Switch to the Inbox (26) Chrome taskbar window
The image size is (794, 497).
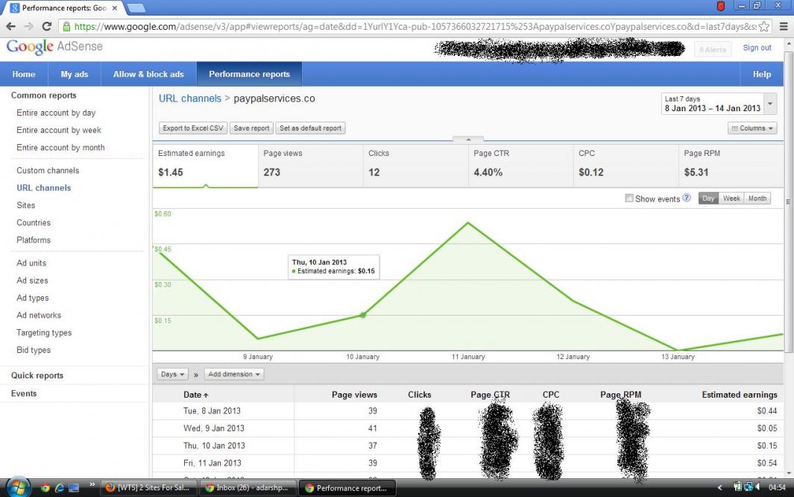tap(247, 488)
